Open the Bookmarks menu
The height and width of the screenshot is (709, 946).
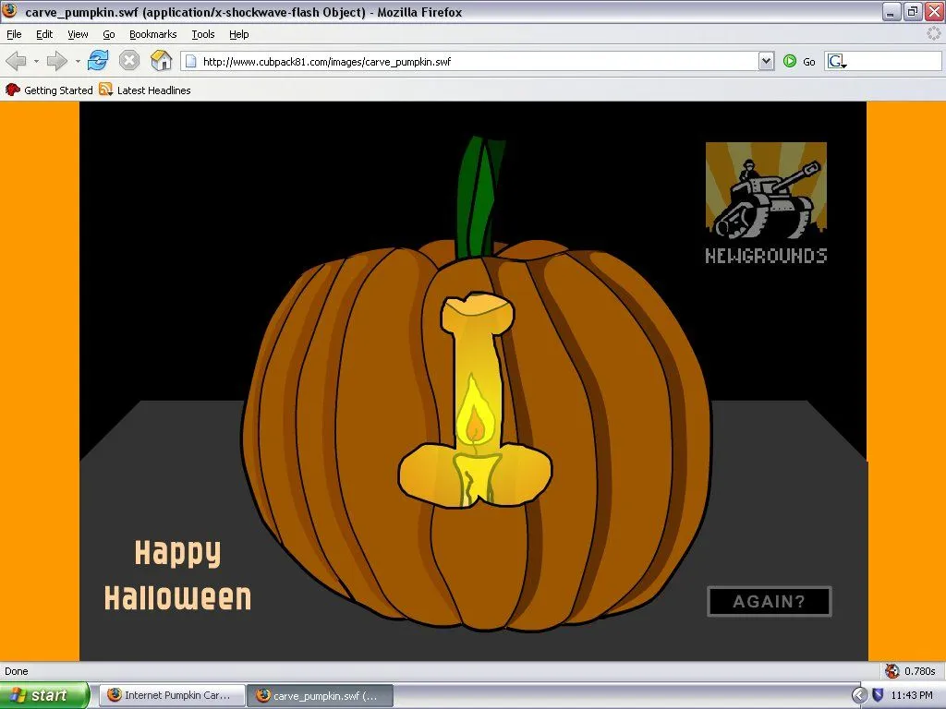[152, 34]
